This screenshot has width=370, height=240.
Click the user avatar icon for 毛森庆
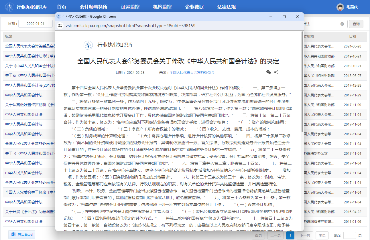[340, 7]
